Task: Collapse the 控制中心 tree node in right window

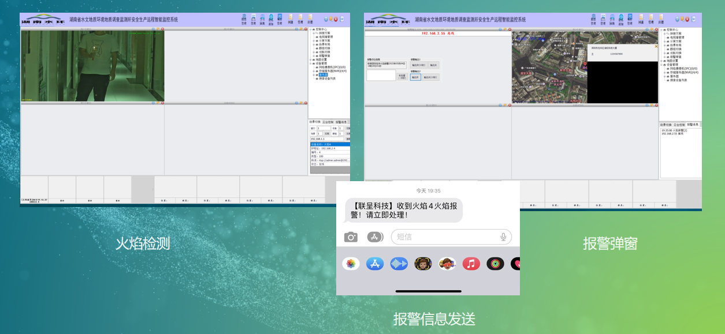Action: pos(663,29)
